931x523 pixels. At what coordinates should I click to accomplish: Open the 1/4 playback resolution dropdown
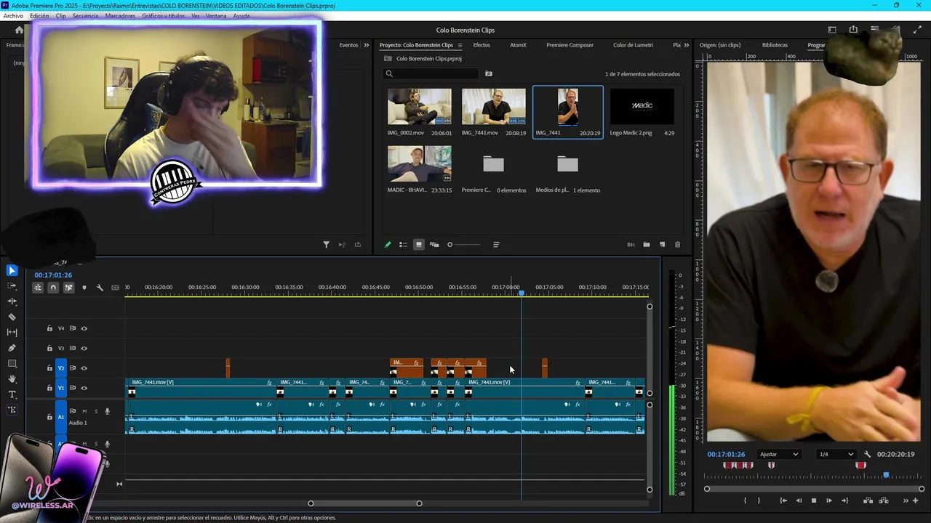[836, 454]
